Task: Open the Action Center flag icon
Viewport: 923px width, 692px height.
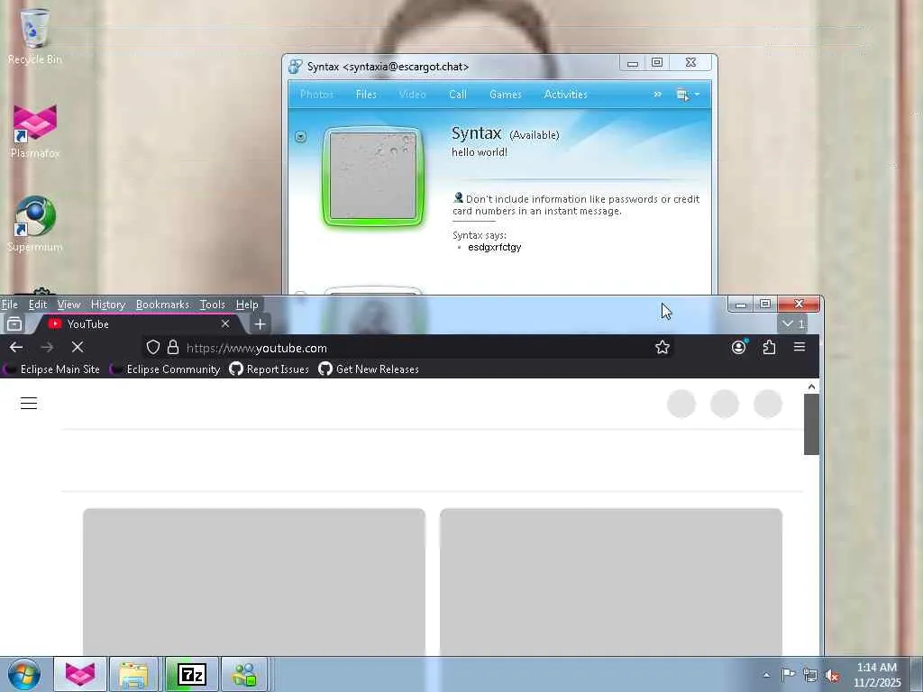Action: pyautogui.click(x=788, y=674)
